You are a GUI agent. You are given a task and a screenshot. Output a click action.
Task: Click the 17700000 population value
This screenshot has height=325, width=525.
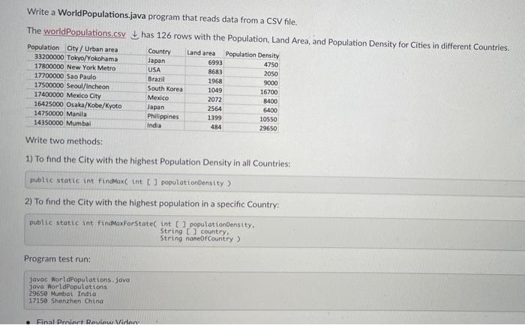(x=49, y=76)
